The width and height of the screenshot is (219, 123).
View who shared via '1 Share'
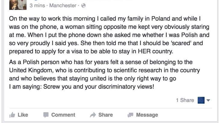point(185,100)
